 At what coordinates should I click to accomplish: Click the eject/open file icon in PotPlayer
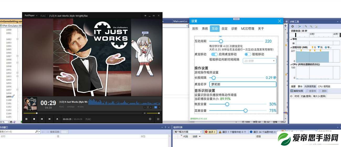click(57, 119)
